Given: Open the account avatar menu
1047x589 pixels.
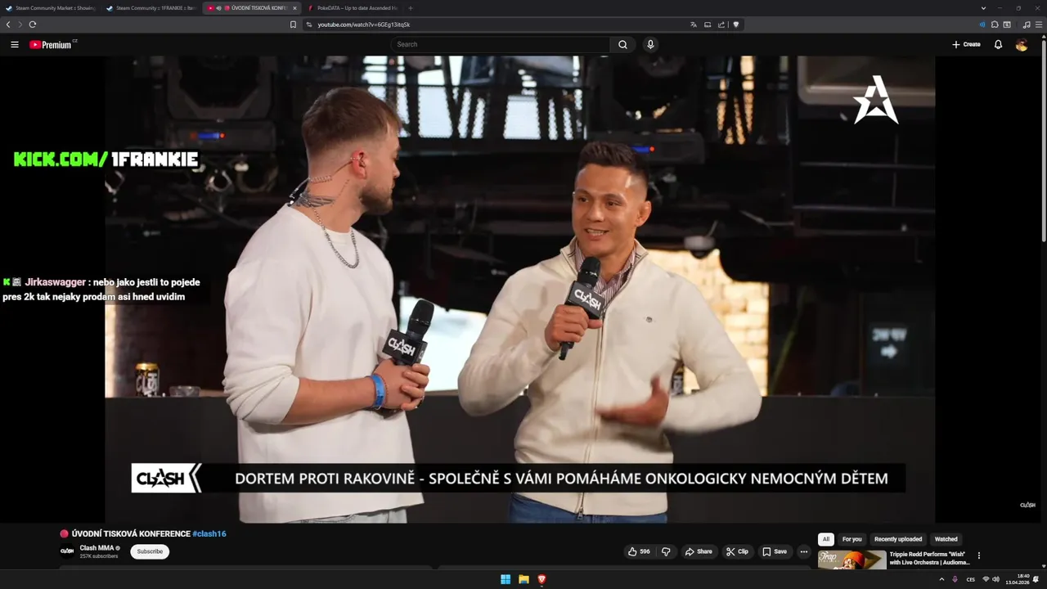Looking at the screenshot, I should pyautogui.click(x=1022, y=44).
